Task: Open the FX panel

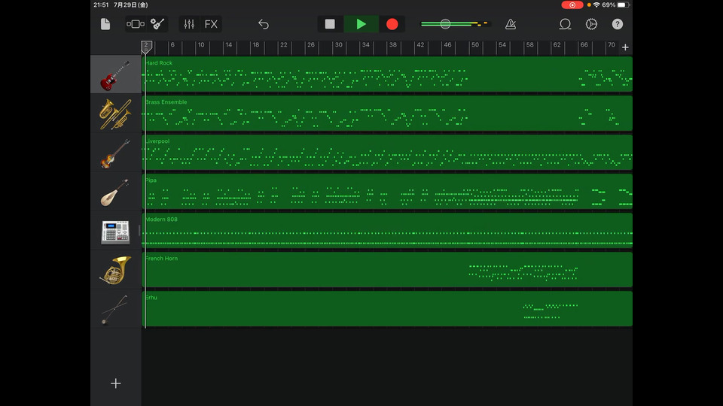Action: pyautogui.click(x=211, y=24)
